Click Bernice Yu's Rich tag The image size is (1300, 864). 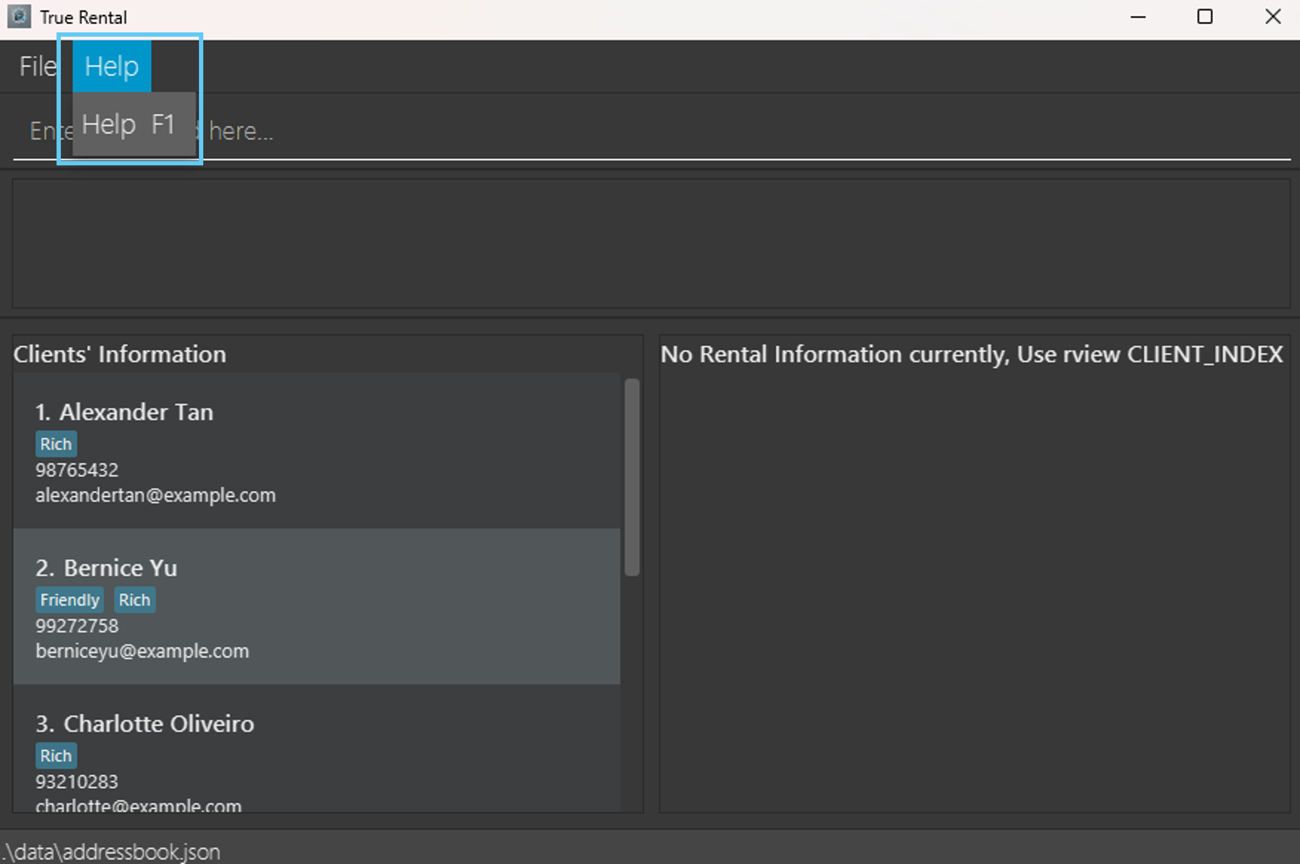134,600
